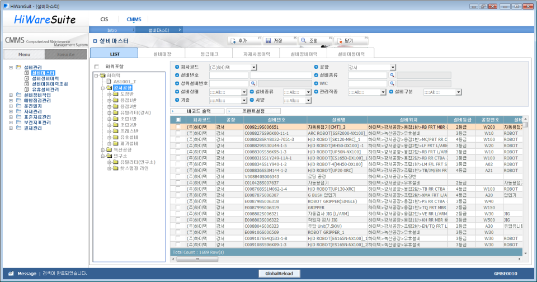This screenshot has width=537, height=282.
Task: Click the 추가 button
Action: click(x=245, y=40)
